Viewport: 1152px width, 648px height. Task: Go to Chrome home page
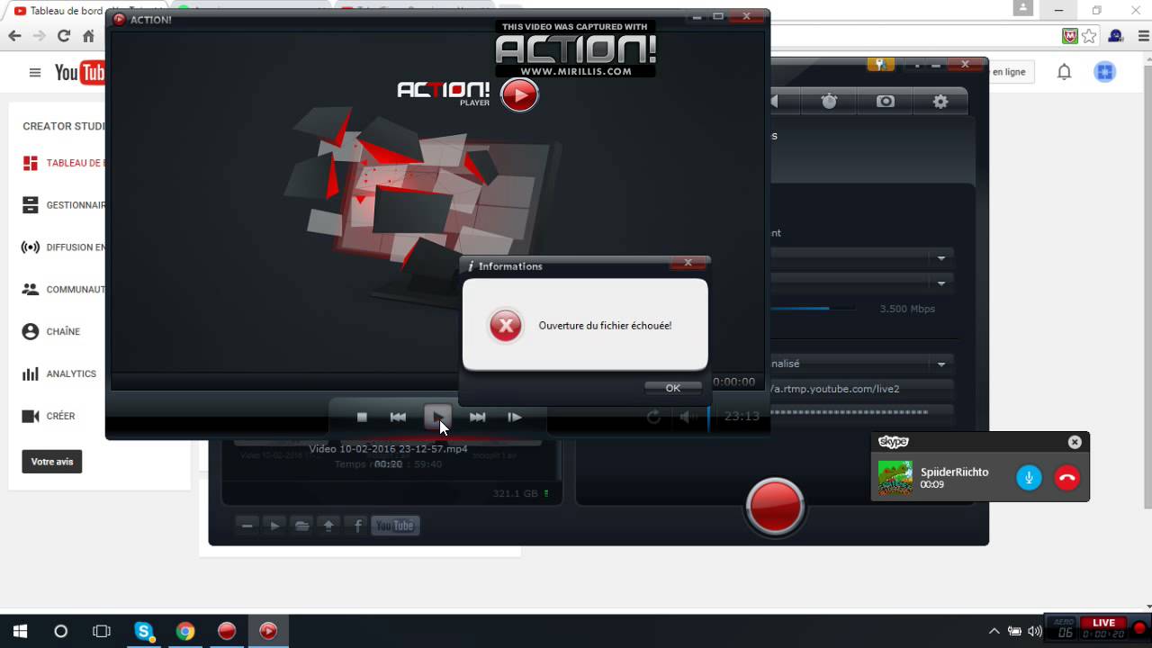(x=88, y=36)
